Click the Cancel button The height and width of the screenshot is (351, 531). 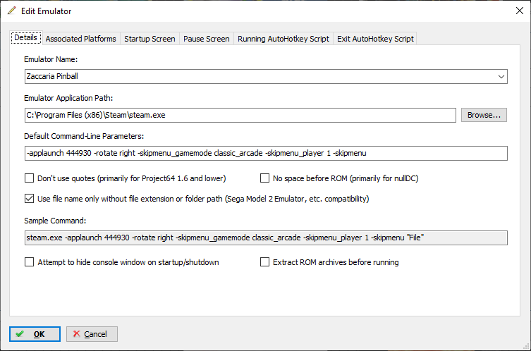point(92,334)
